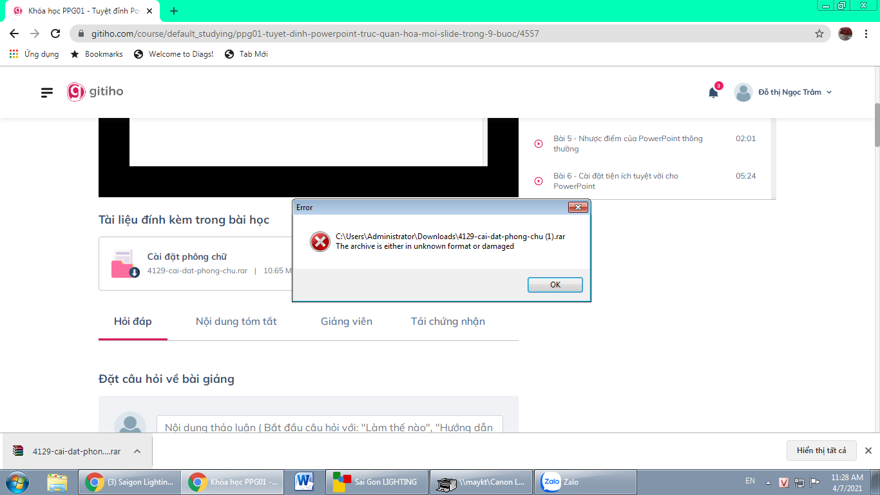Expand the Đỗ thị Ngọc Trâm account dropdown
The image size is (880, 495).
click(795, 92)
